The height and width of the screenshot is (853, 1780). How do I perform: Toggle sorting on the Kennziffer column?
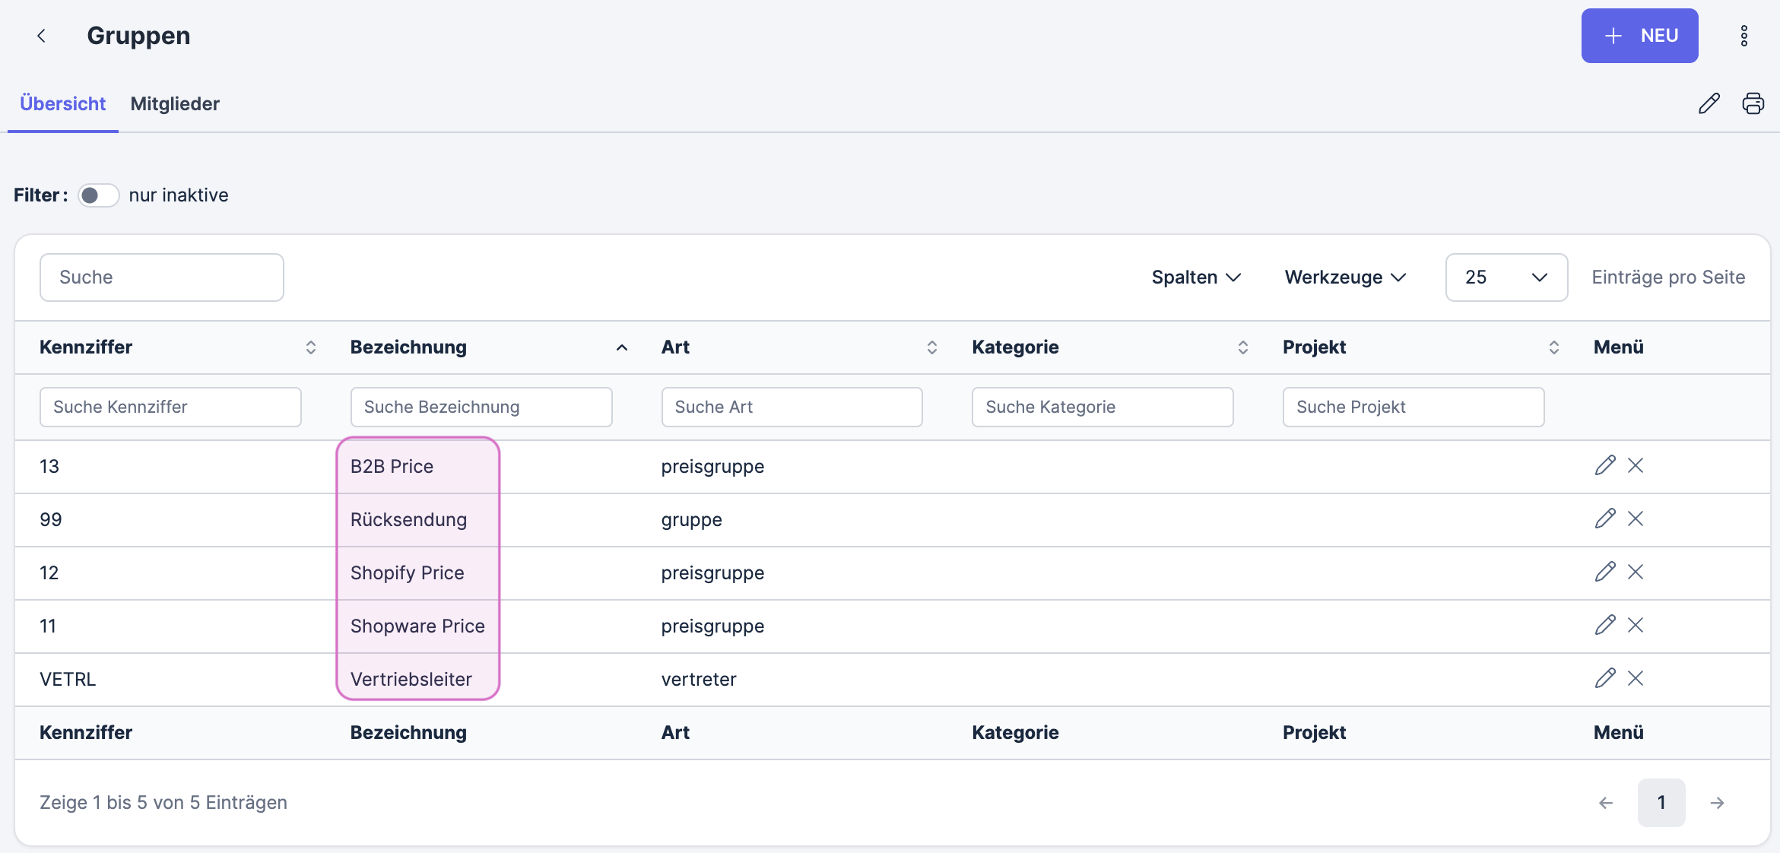311,347
